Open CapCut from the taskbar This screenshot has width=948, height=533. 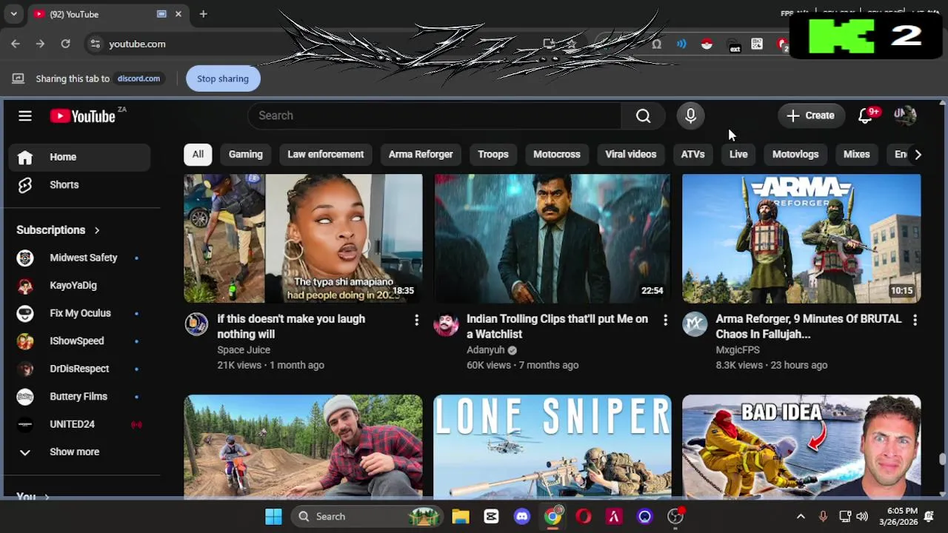coord(491,517)
